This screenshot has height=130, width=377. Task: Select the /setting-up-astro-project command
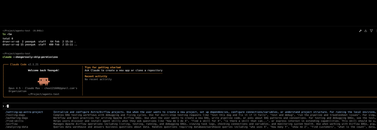[x=24, y=112]
